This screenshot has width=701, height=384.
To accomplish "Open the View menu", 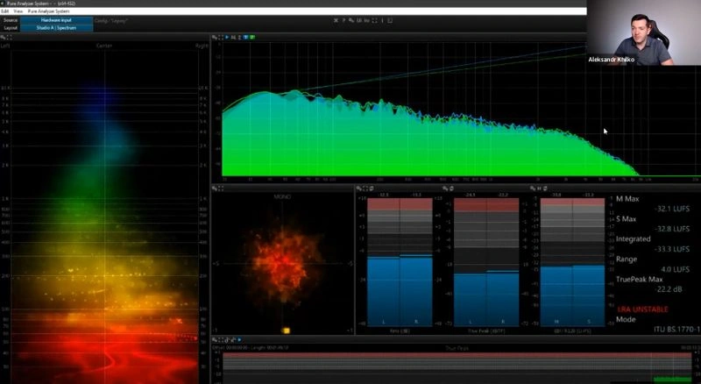I will pyautogui.click(x=18, y=11).
